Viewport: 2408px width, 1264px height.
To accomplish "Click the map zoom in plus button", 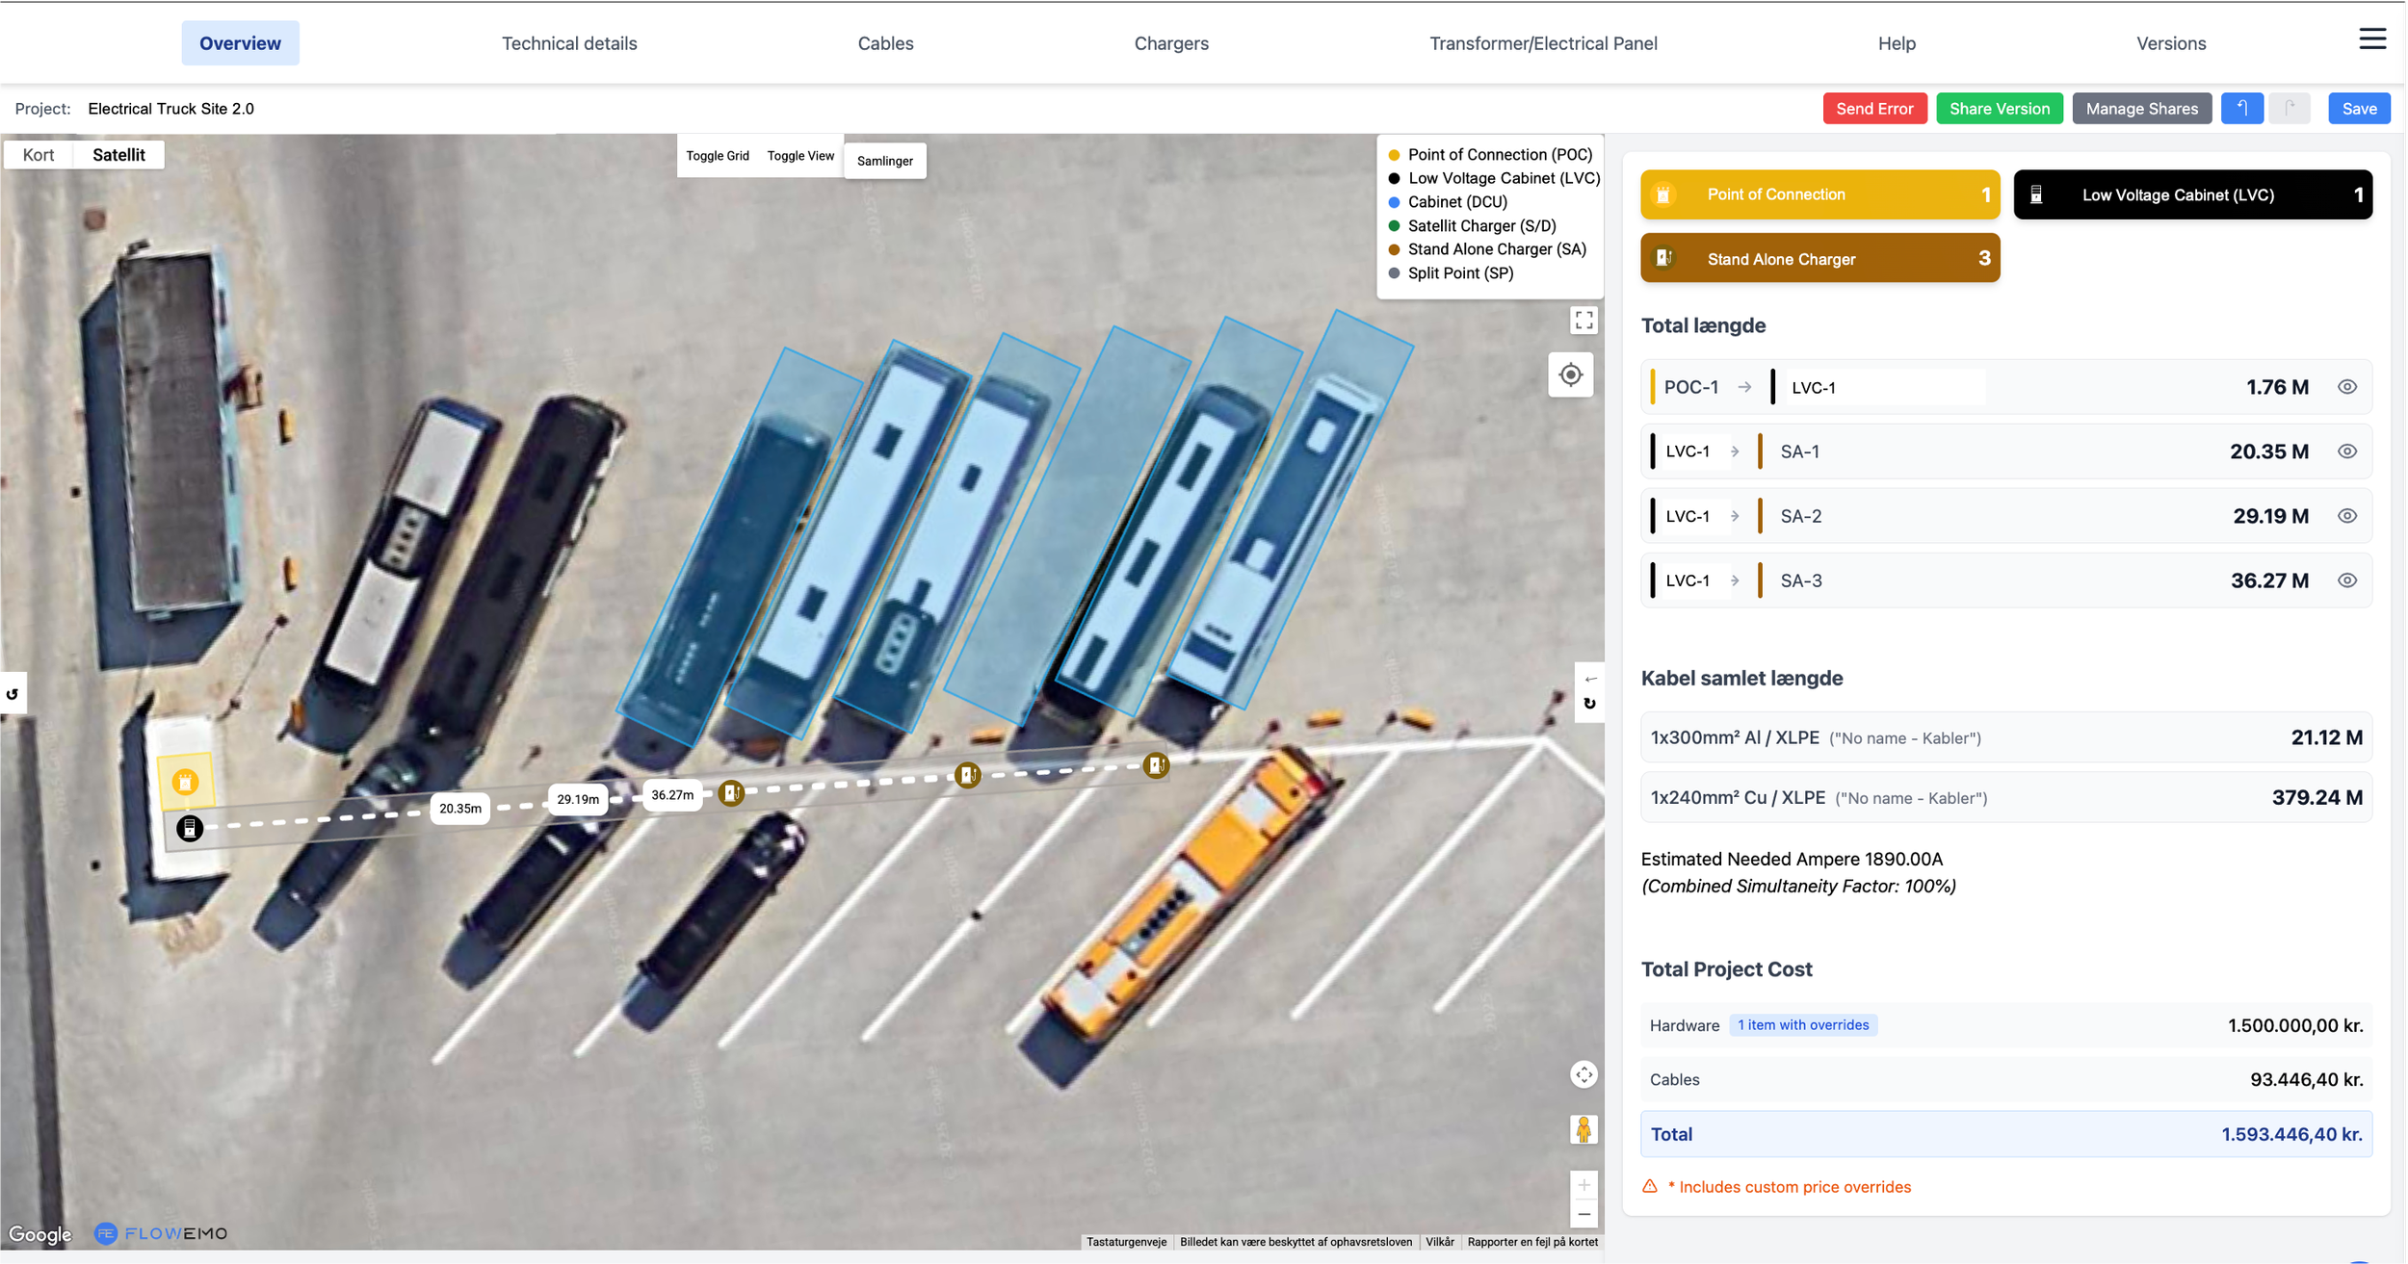I will click(1584, 1185).
